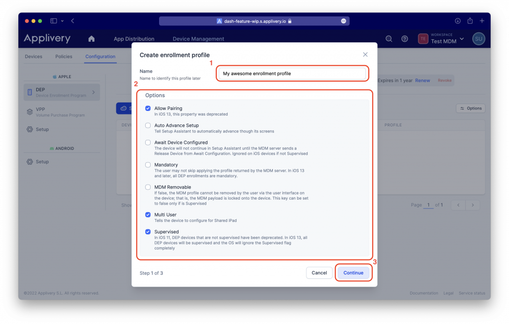Open a new tab with plus icon
Viewport: 509px width, 324px height.
coord(482,21)
